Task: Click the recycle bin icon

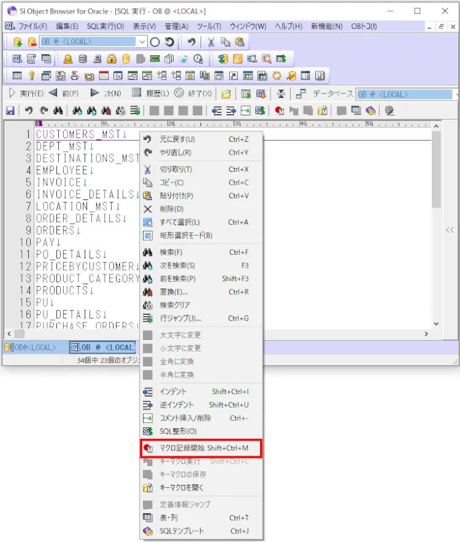Action: (183, 59)
